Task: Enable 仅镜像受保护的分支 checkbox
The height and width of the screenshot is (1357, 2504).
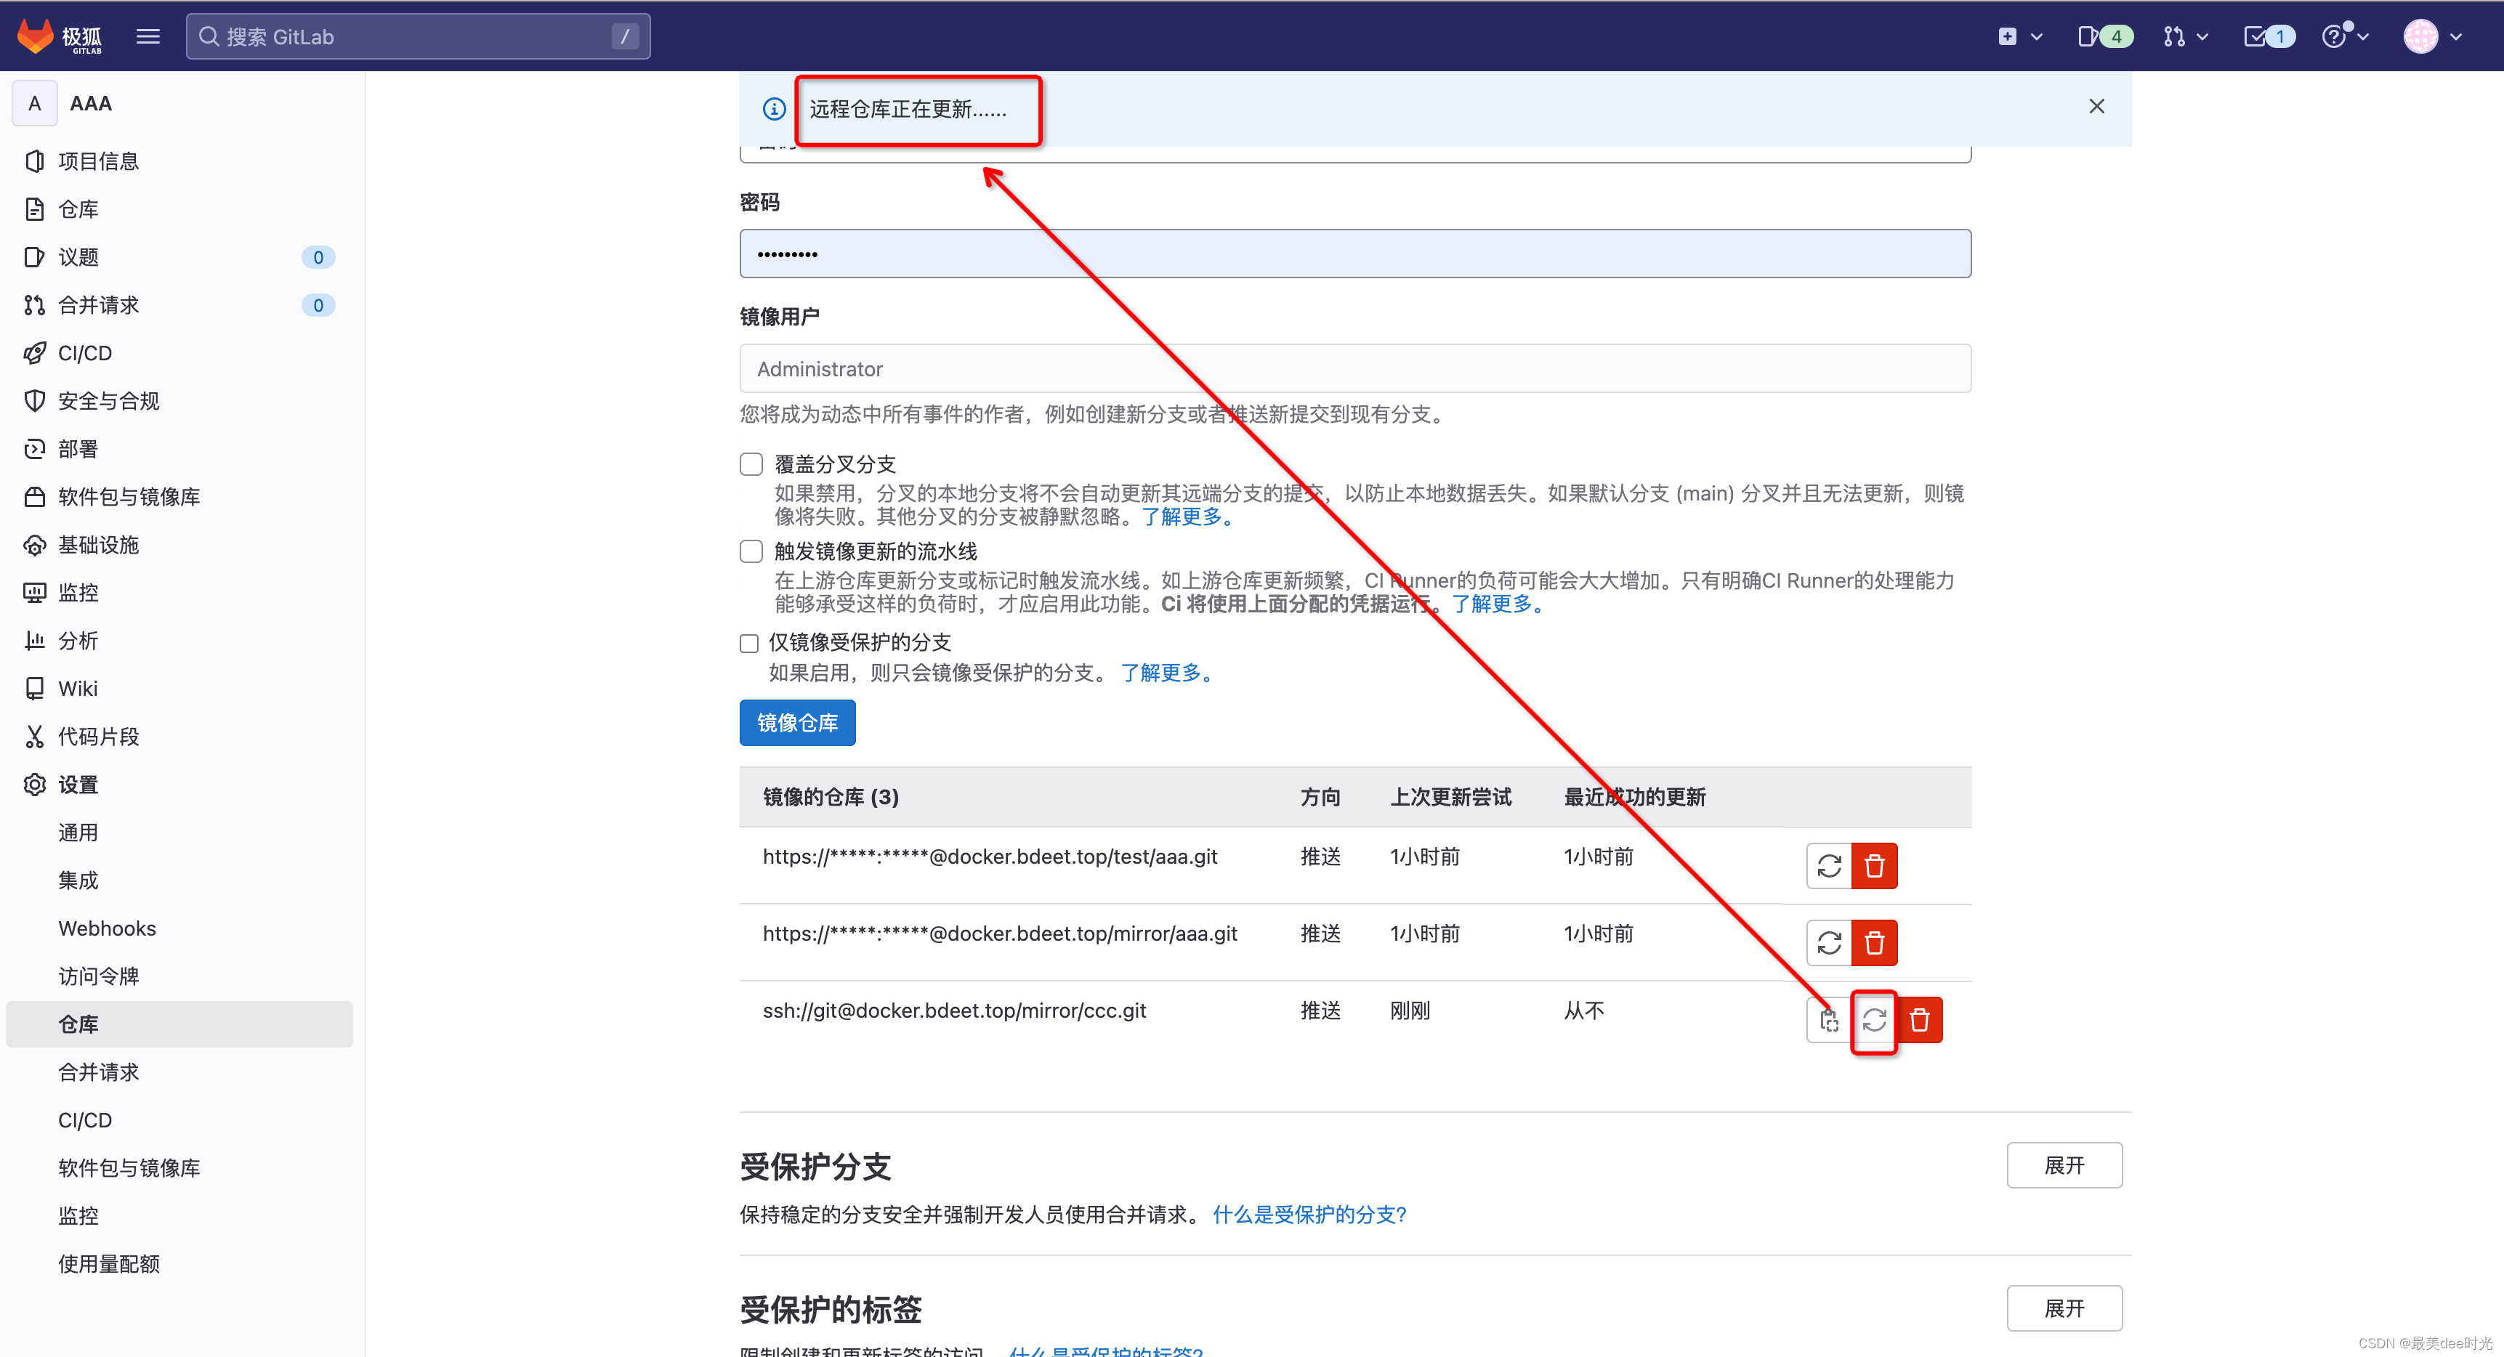Action: [x=749, y=644]
